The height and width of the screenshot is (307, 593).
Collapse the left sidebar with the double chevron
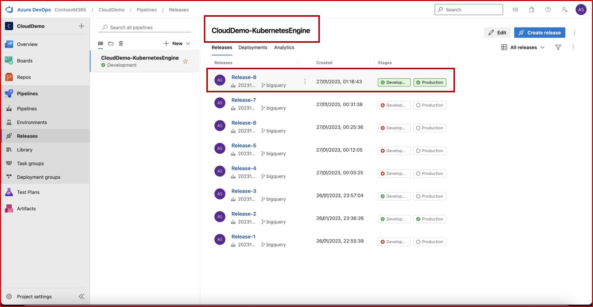(x=82, y=296)
